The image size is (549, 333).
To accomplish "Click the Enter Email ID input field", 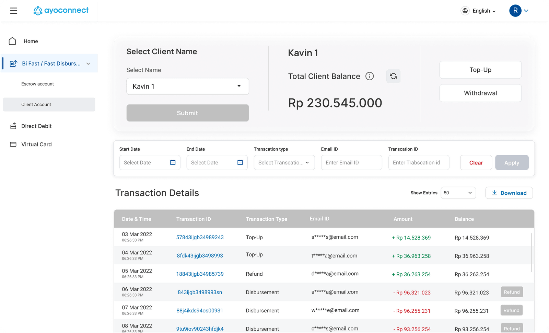I will 351,162.
